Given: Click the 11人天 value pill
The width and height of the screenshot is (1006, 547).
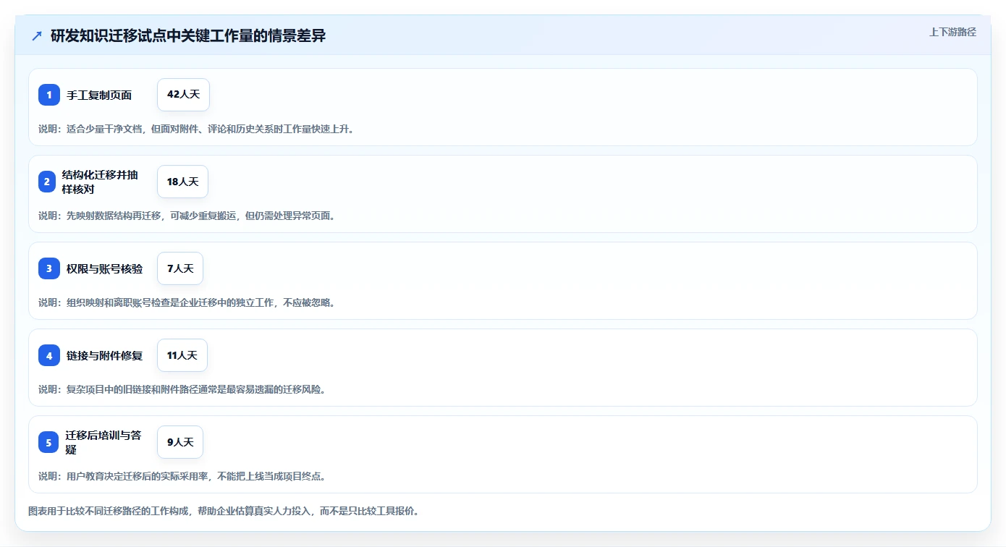Looking at the screenshot, I should click(x=182, y=355).
